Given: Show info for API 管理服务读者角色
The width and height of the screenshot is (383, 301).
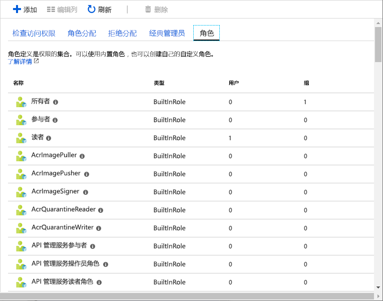Looking at the screenshot, I should pos(99,282).
